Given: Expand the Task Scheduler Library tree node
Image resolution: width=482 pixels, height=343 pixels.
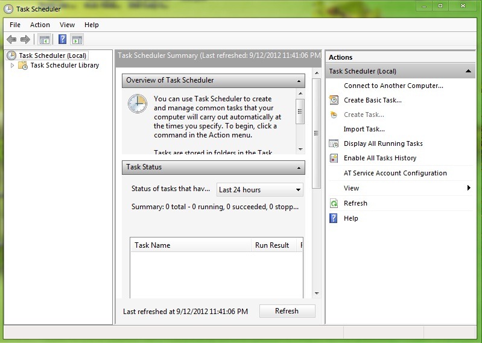Looking at the screenshot, I should 12,66.
